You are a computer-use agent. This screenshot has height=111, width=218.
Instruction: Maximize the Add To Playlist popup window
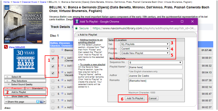182,22
